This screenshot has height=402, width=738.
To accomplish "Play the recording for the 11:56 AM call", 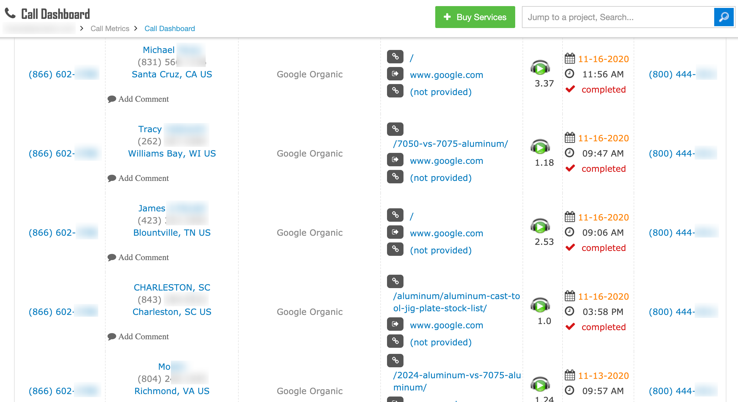I will (540, 68).
